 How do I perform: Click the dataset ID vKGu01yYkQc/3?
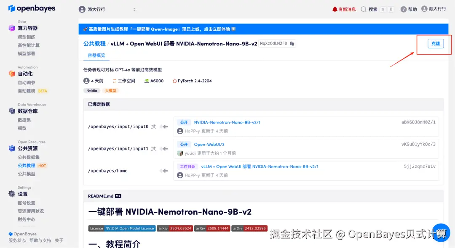(418, 144)
